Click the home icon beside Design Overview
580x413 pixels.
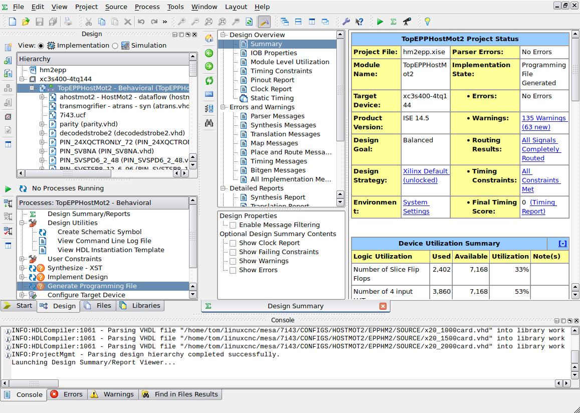click(209, 39)
